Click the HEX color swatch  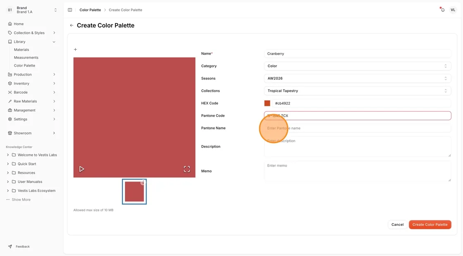pyautogui.click(x=267, y=103)
